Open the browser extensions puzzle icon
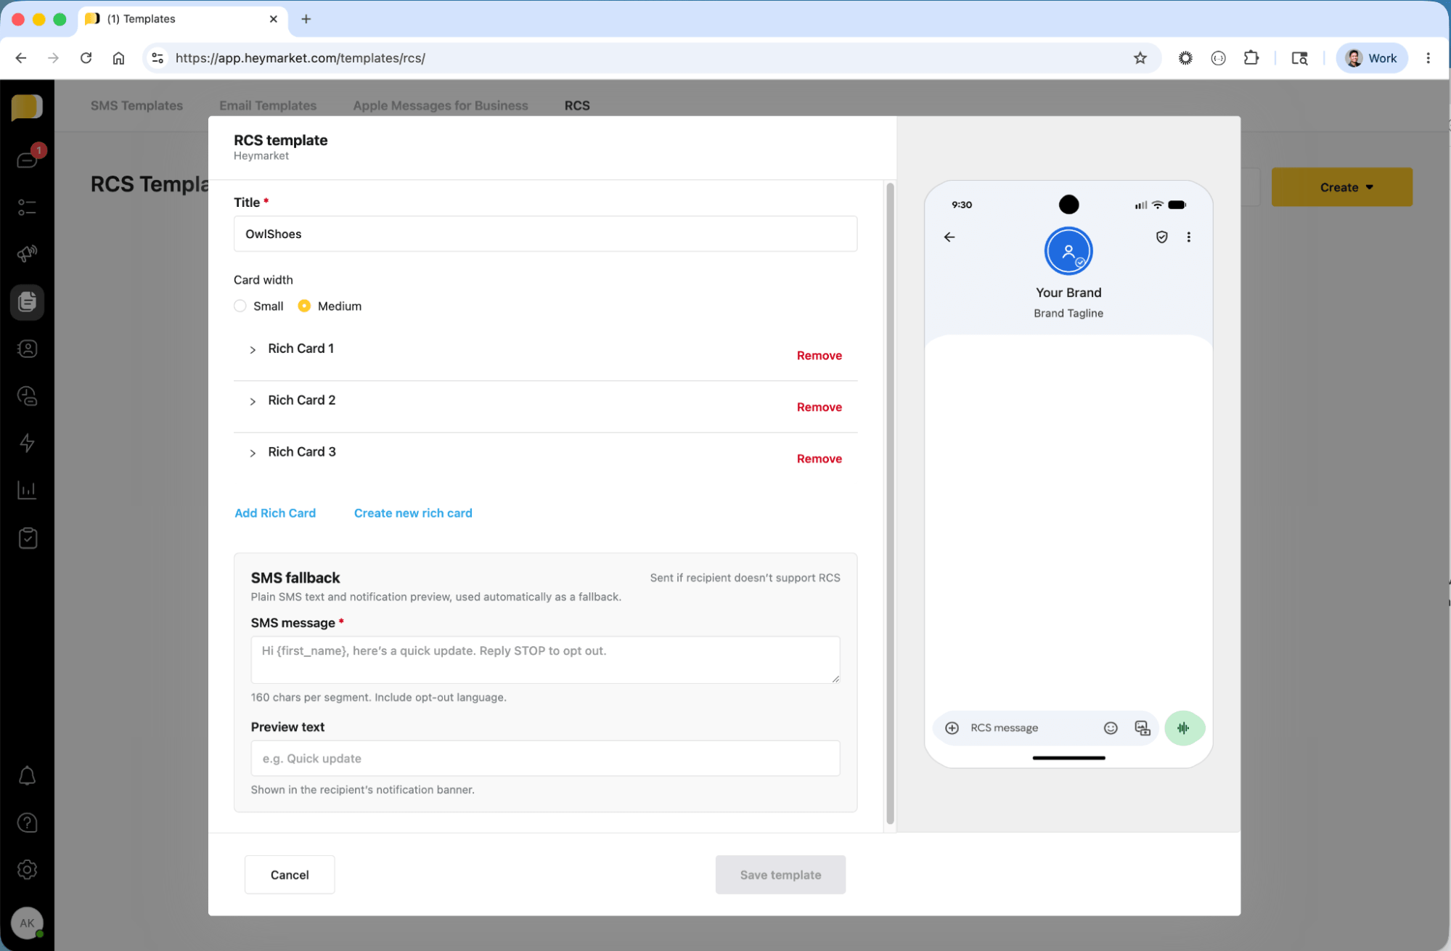This screenshot has width=1451, height=951. (1251, 58)
